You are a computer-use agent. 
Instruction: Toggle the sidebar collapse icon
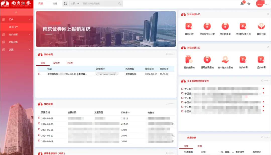pyautogui.click(x=16, y=12)
